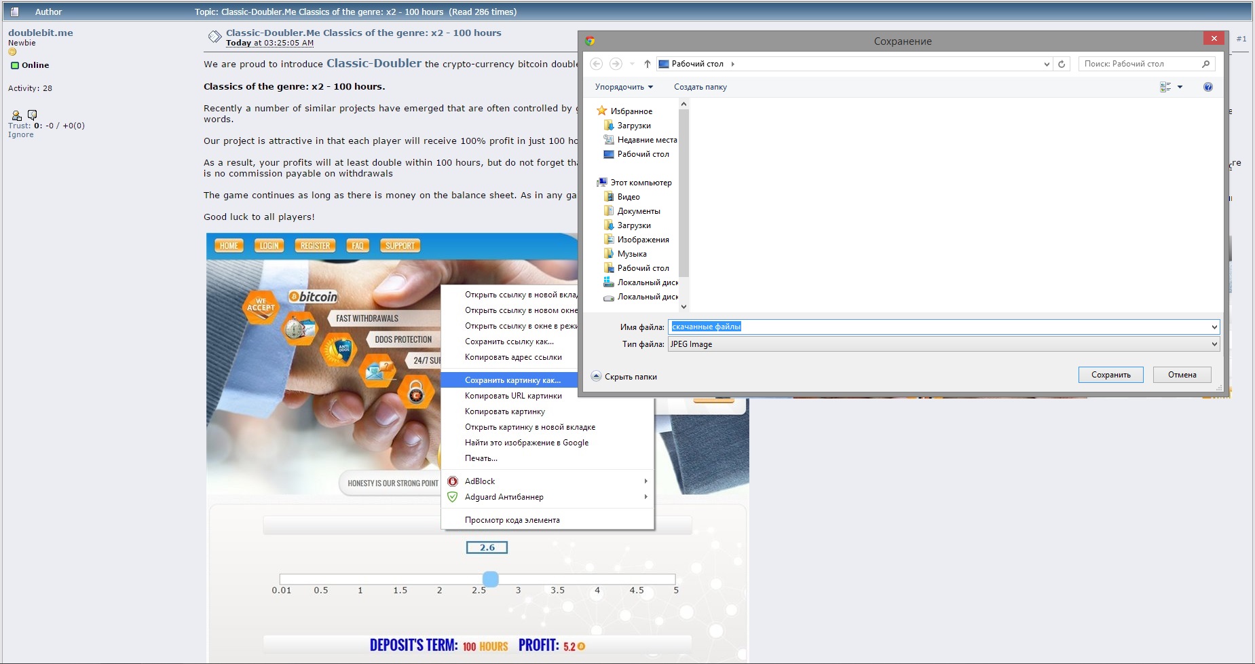1255x664 pixels.
Task: Click the post number #1 link
Action: [1241, 39]
